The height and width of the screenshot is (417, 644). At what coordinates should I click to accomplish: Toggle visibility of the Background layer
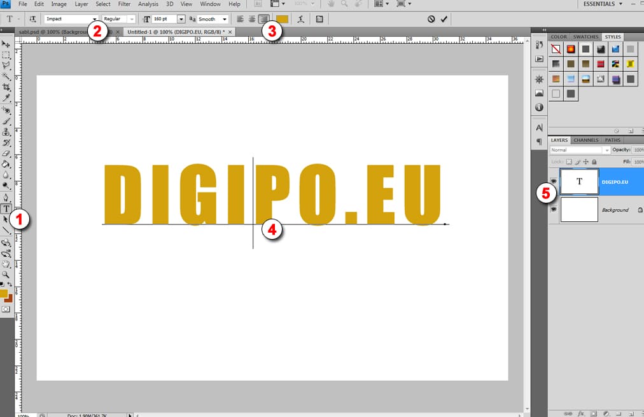tap(553, 210)
